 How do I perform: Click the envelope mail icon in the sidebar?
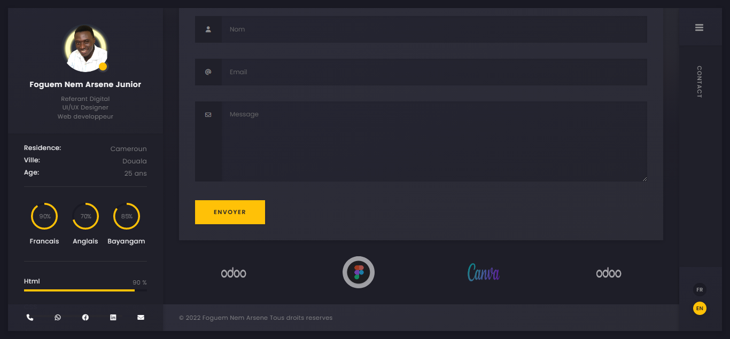[141, 318]
